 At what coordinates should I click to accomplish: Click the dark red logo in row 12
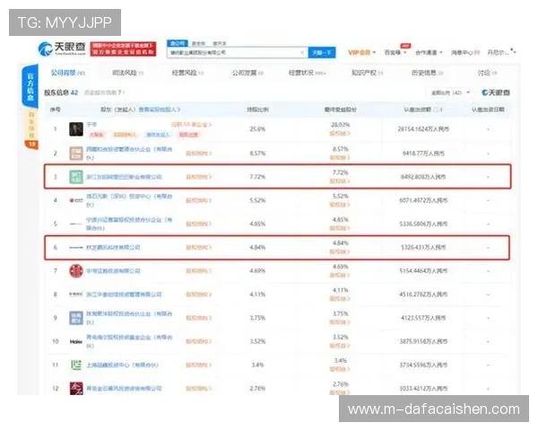click(x=76, y=389)
